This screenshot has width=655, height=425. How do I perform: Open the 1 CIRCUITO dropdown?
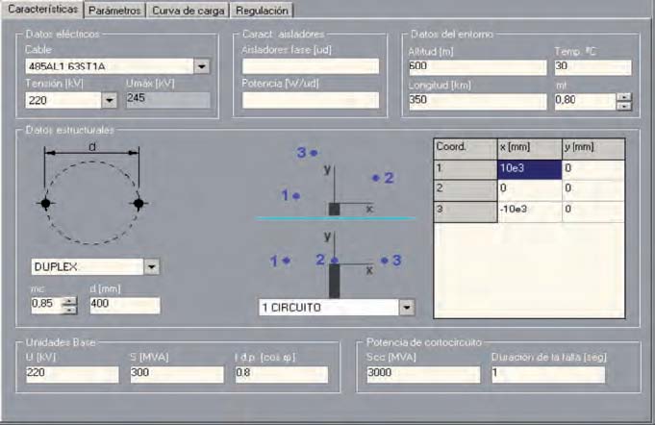click(407, 308)
